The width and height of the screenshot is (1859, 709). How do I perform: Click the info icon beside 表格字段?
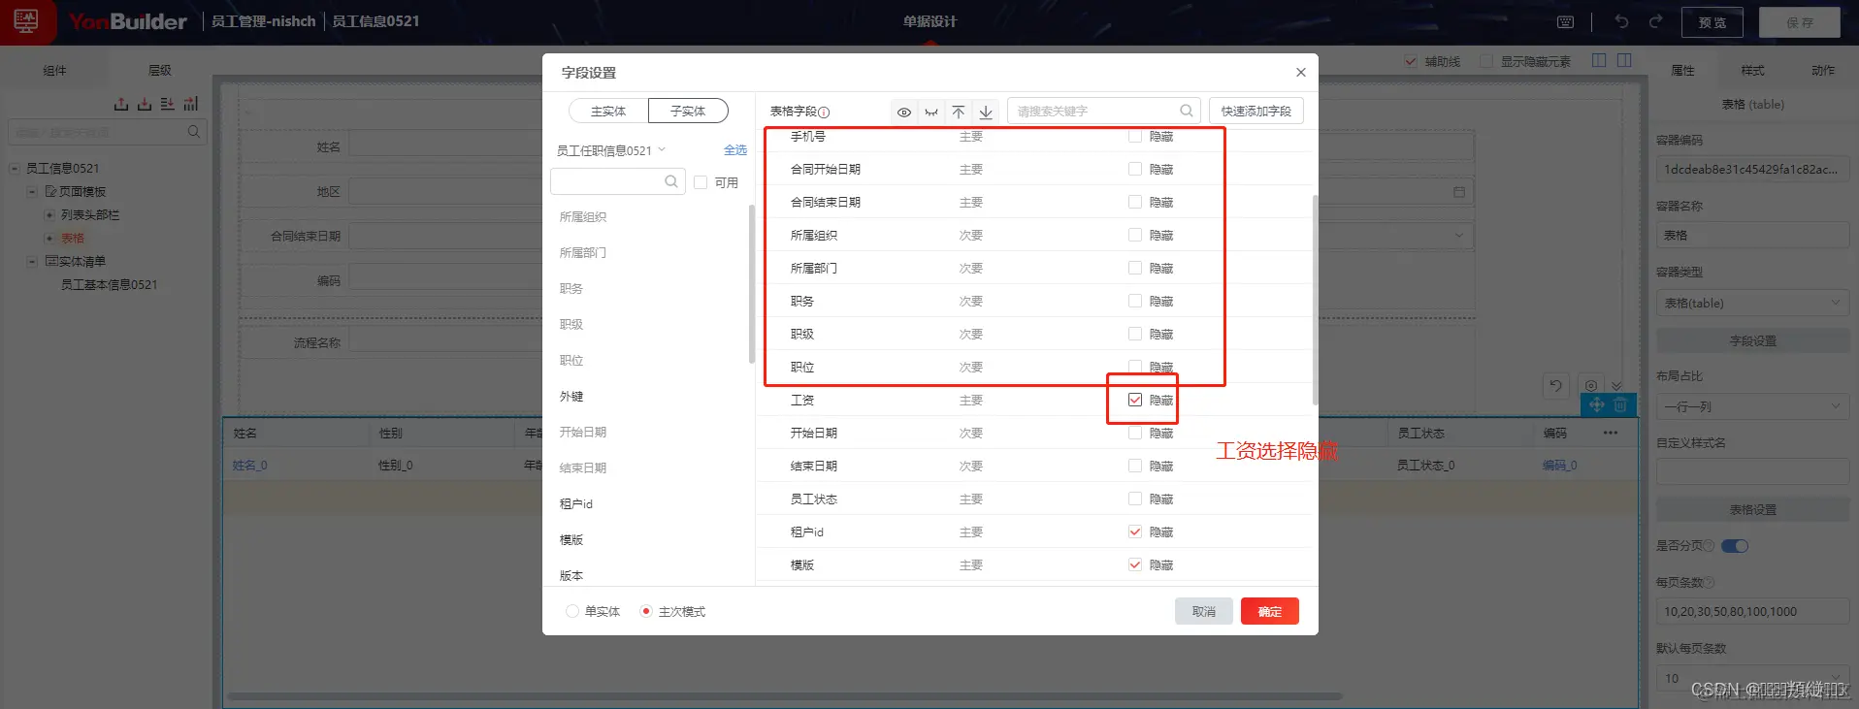tap(824, 112)
